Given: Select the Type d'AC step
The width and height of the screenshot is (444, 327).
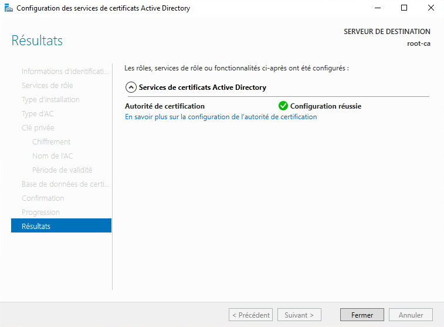Looking at the screenshot, I should [x=38, y=113].
